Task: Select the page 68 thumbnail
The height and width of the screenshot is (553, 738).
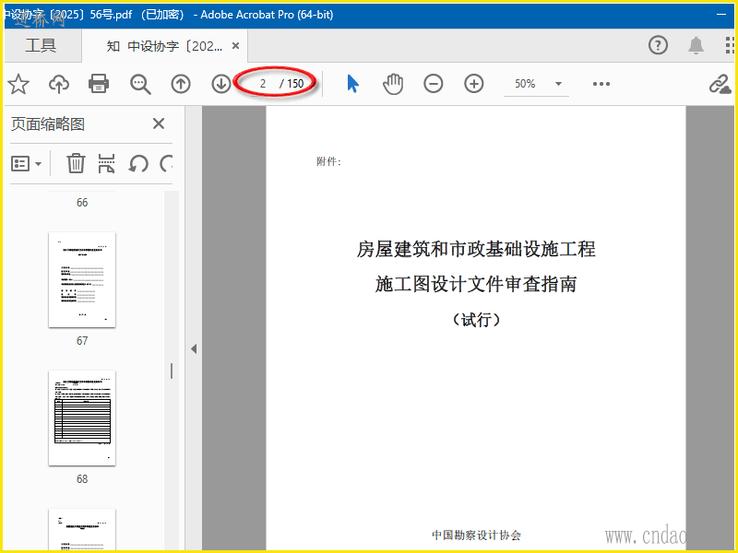Action: pyautogui.click(x=82, y=418)
